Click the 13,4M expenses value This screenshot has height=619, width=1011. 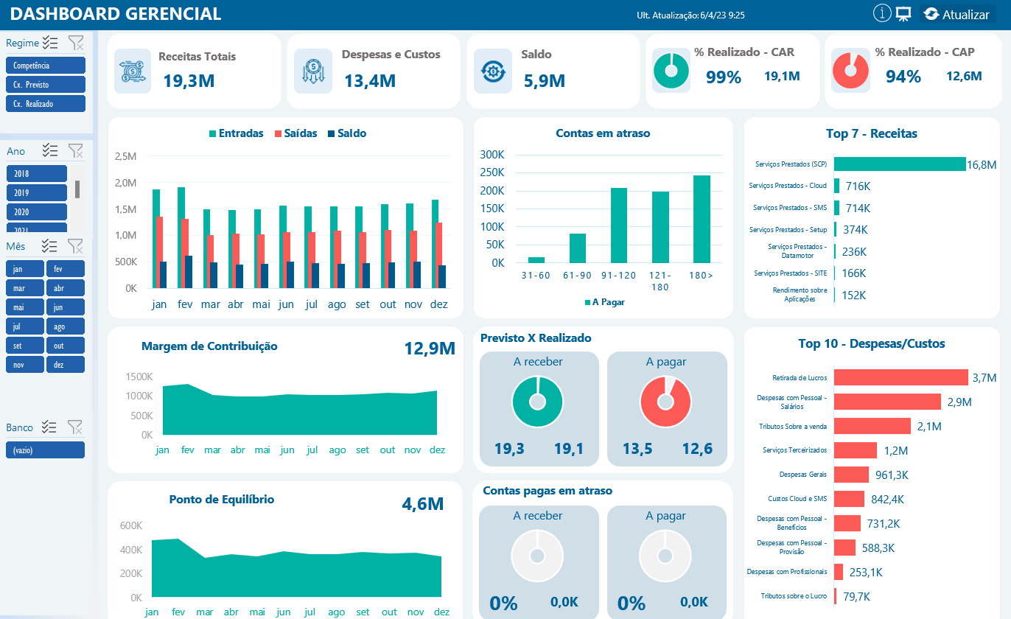click(x=370, y=80)
